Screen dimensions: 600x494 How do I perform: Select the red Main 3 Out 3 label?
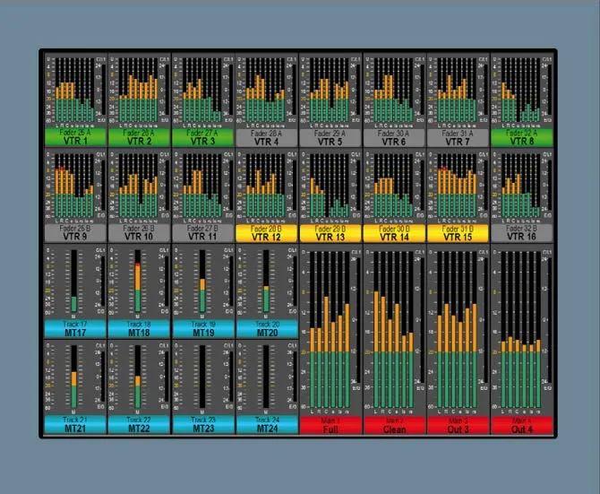(x=458, y=425)
